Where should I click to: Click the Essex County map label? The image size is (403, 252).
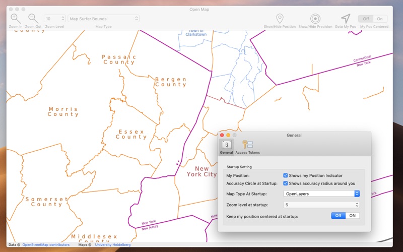click(131, 134)
